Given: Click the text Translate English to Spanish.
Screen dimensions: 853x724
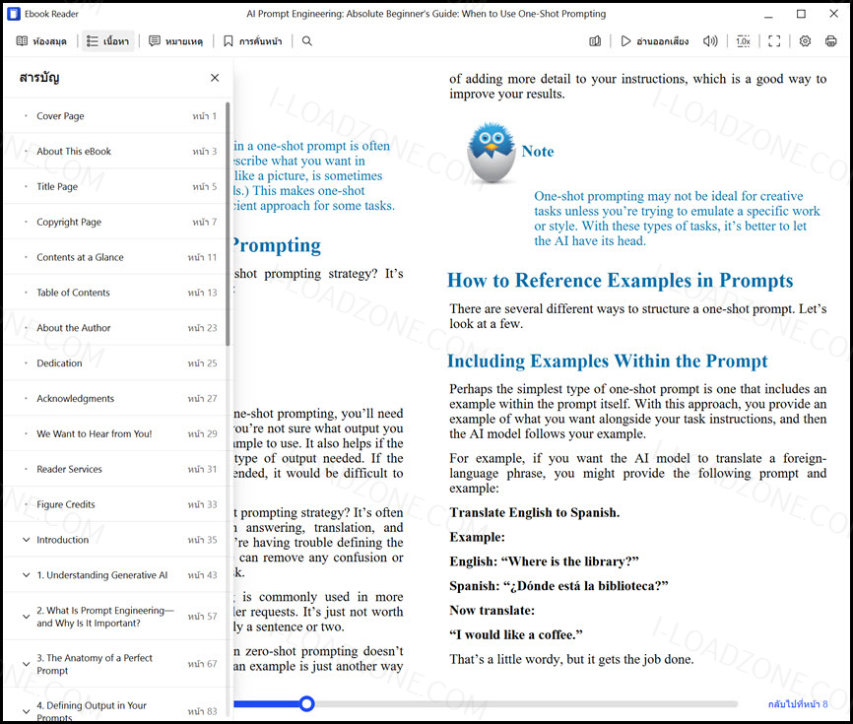Looking at the screenshot, I should [x=534, y=512].
